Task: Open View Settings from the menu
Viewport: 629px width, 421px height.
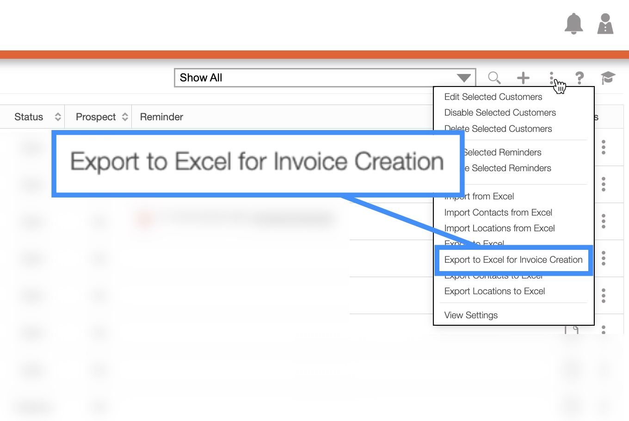Action: click(x=471, y=315)
